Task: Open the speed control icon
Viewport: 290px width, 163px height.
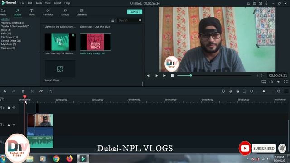Action: click(41, 91)
